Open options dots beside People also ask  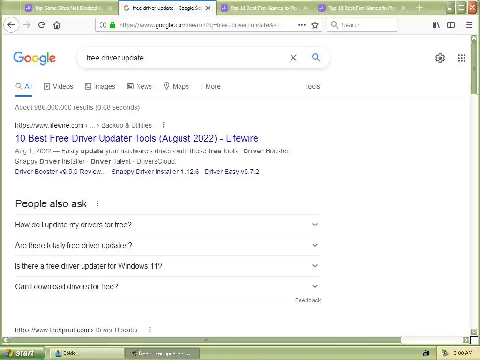97,203
